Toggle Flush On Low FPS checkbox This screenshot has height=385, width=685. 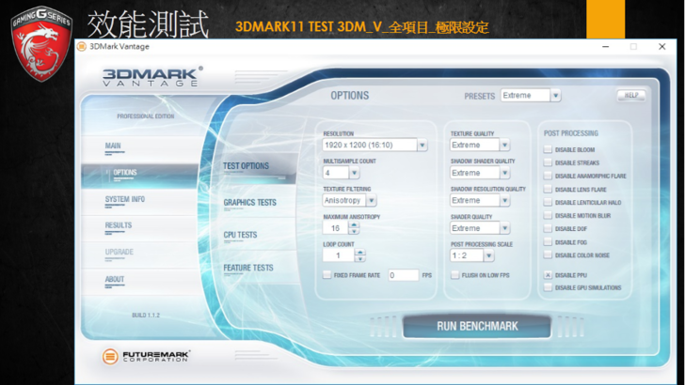(454, 275)
